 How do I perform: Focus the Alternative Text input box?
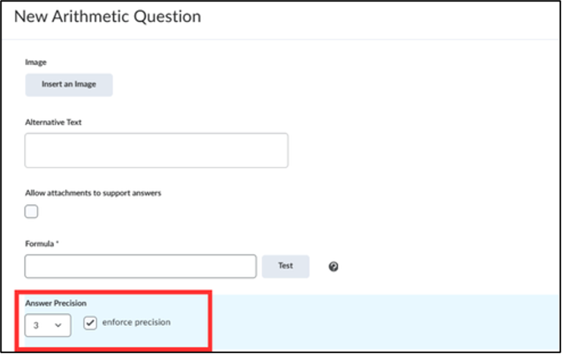coord(156,151)
